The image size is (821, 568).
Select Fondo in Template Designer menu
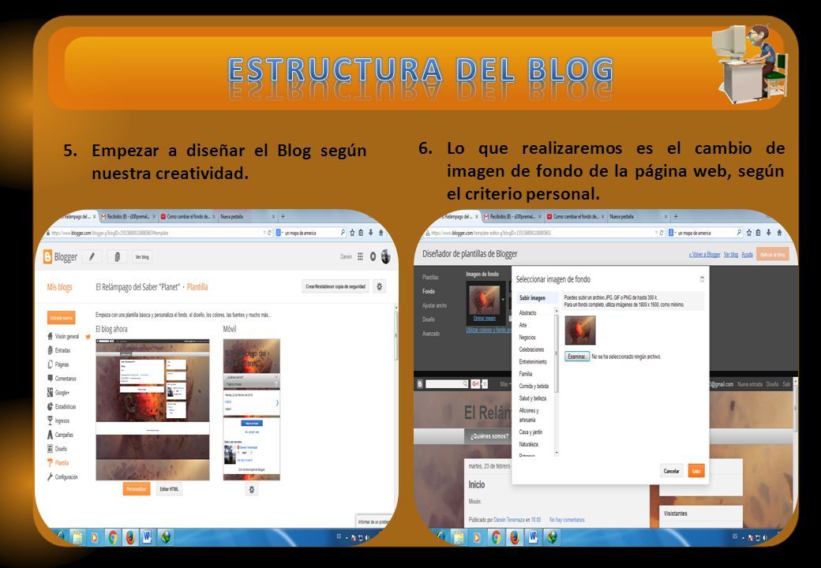pyautogui.click(x=429, y=291)
